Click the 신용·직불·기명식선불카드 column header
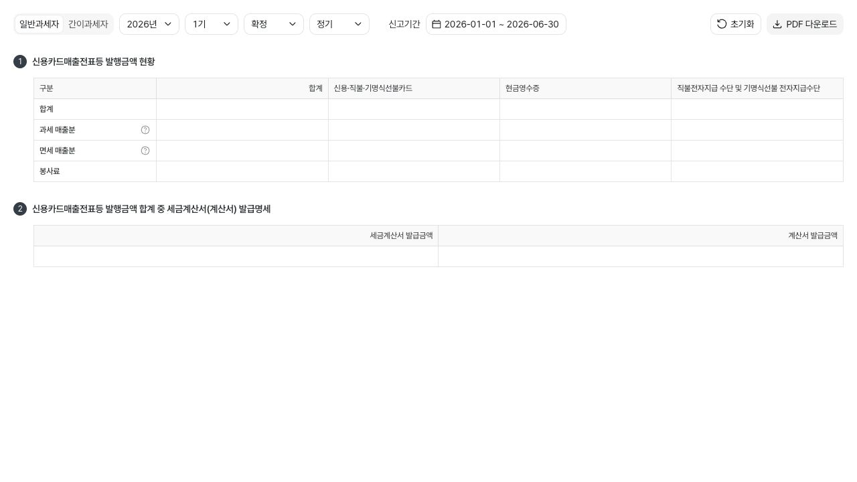The height and width of the screenshot is (482, 857). point(414,88)
